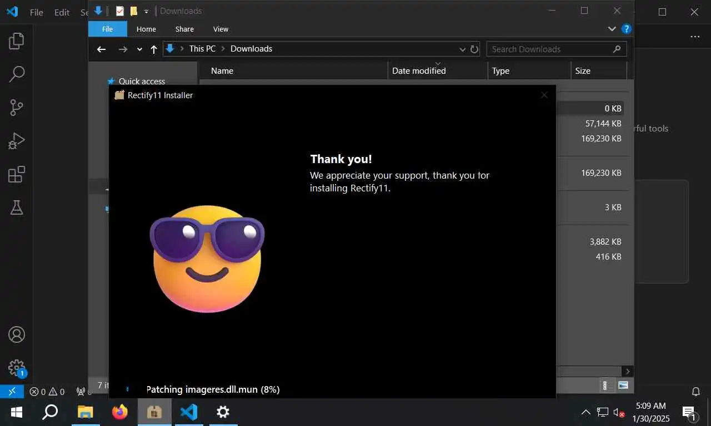Click the Patching imageres.dll.mun progress text

(213, 389)
